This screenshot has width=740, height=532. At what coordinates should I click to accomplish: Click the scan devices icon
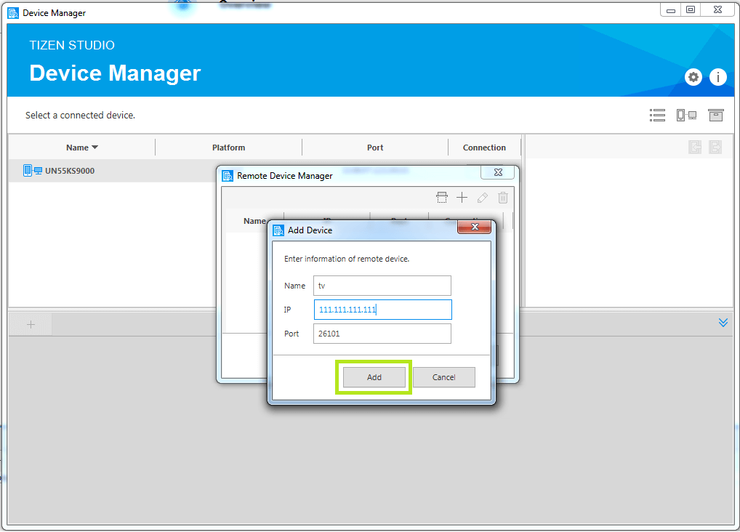point(441,197)
